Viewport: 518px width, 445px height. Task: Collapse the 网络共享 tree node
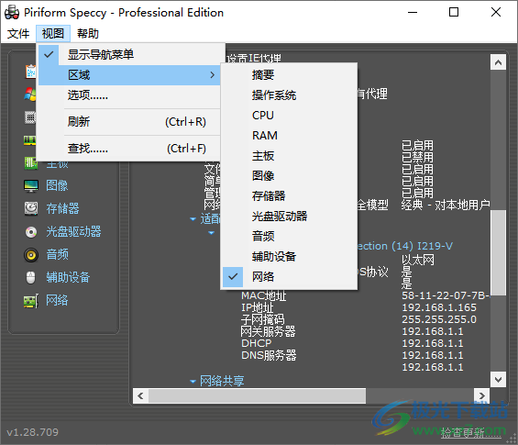click(193, 381)
